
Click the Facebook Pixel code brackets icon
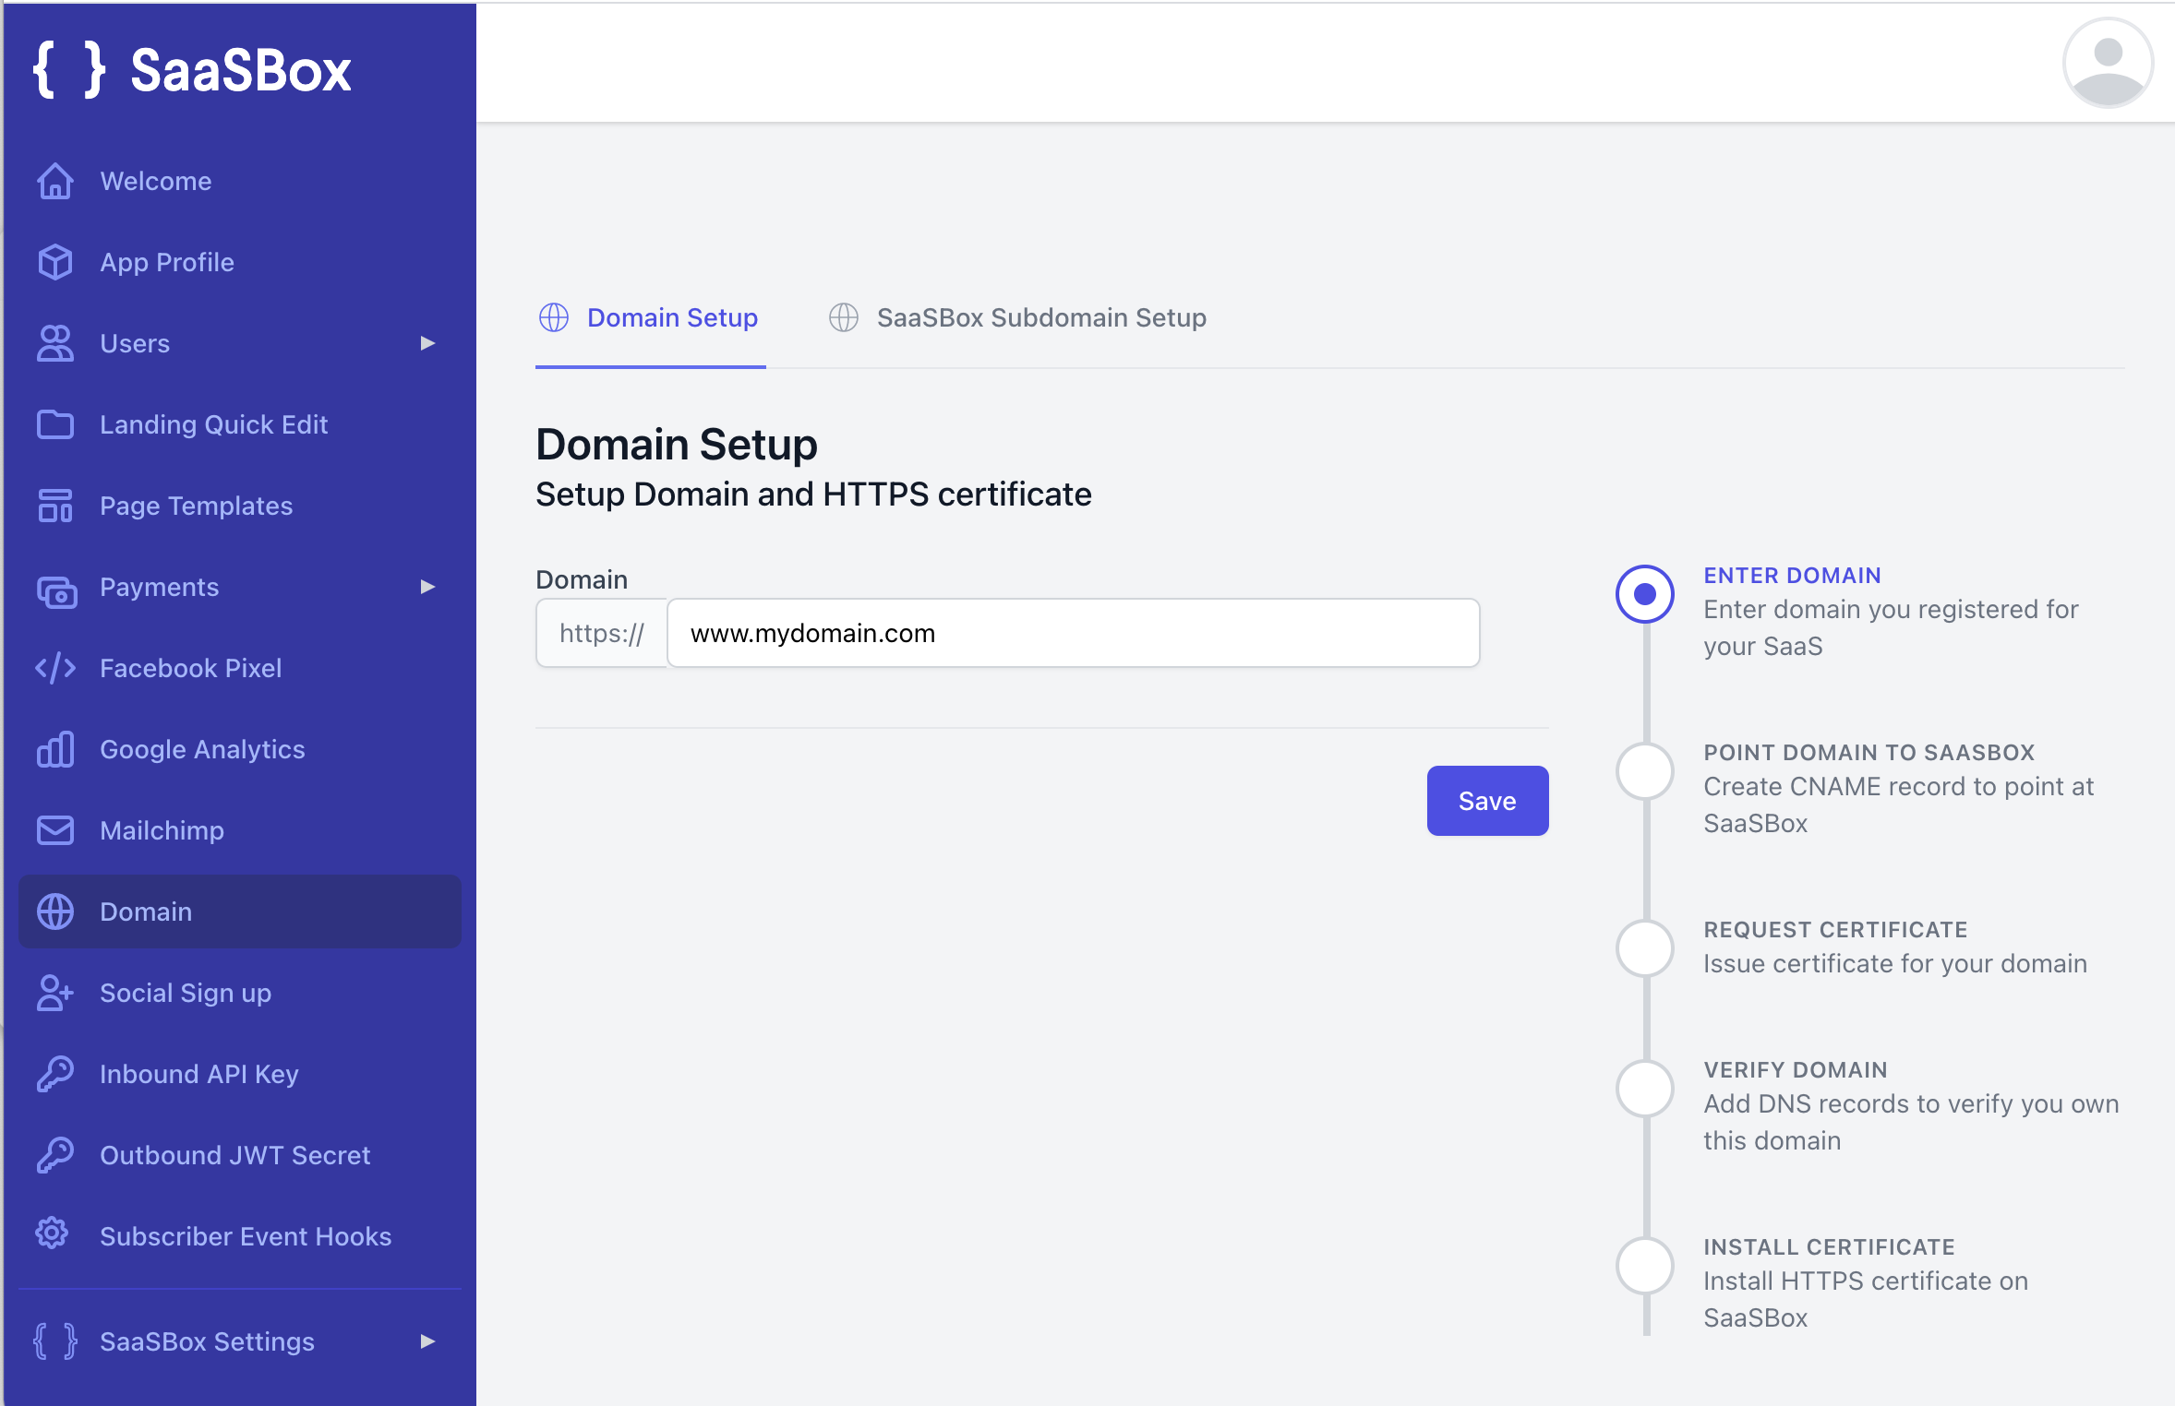(55, 668)
